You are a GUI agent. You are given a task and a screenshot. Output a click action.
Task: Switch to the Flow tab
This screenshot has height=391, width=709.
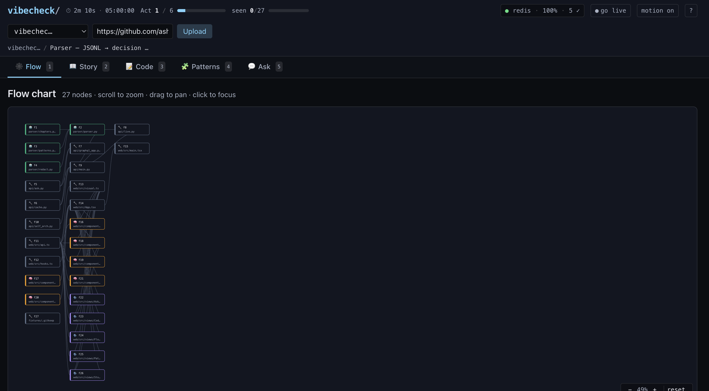point(34,67)
